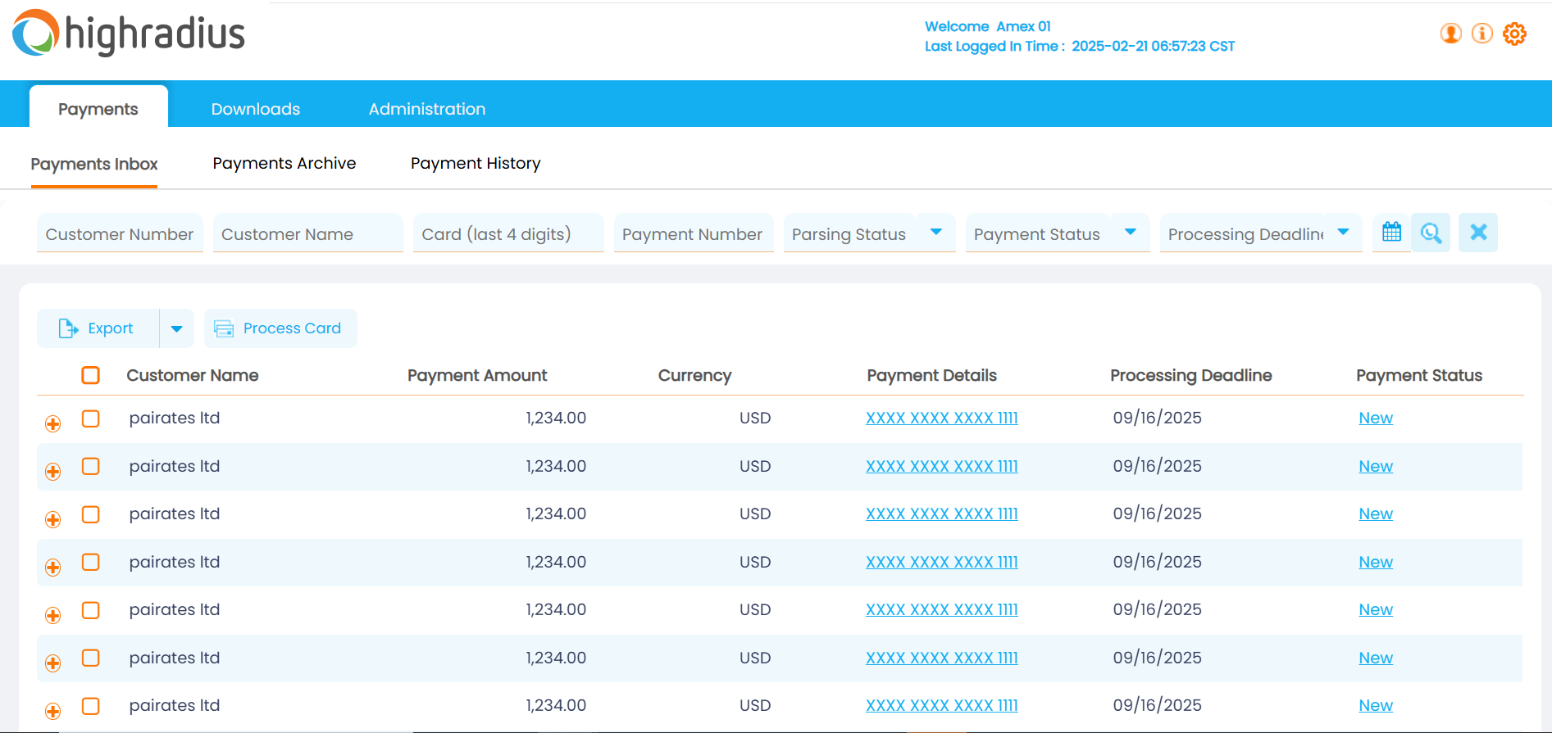Screen dimensions: 1552x733
Task: Switch to the Downloads tab
Action: click(256, 109)
